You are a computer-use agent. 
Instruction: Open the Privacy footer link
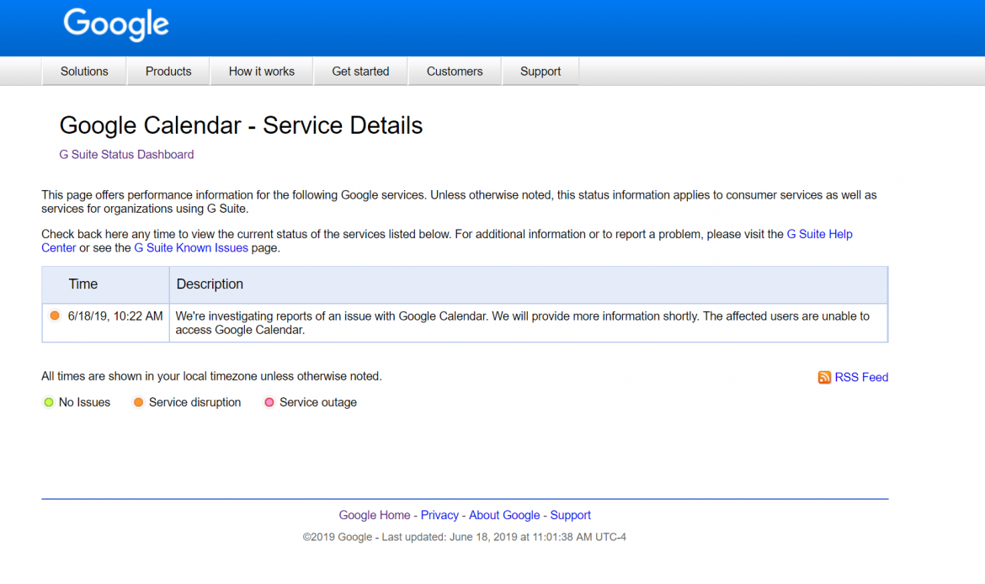[x=439, y=516]
